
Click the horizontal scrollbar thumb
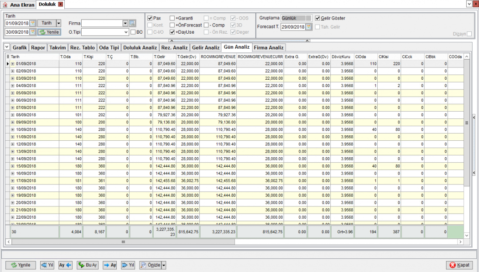[124, 242]
